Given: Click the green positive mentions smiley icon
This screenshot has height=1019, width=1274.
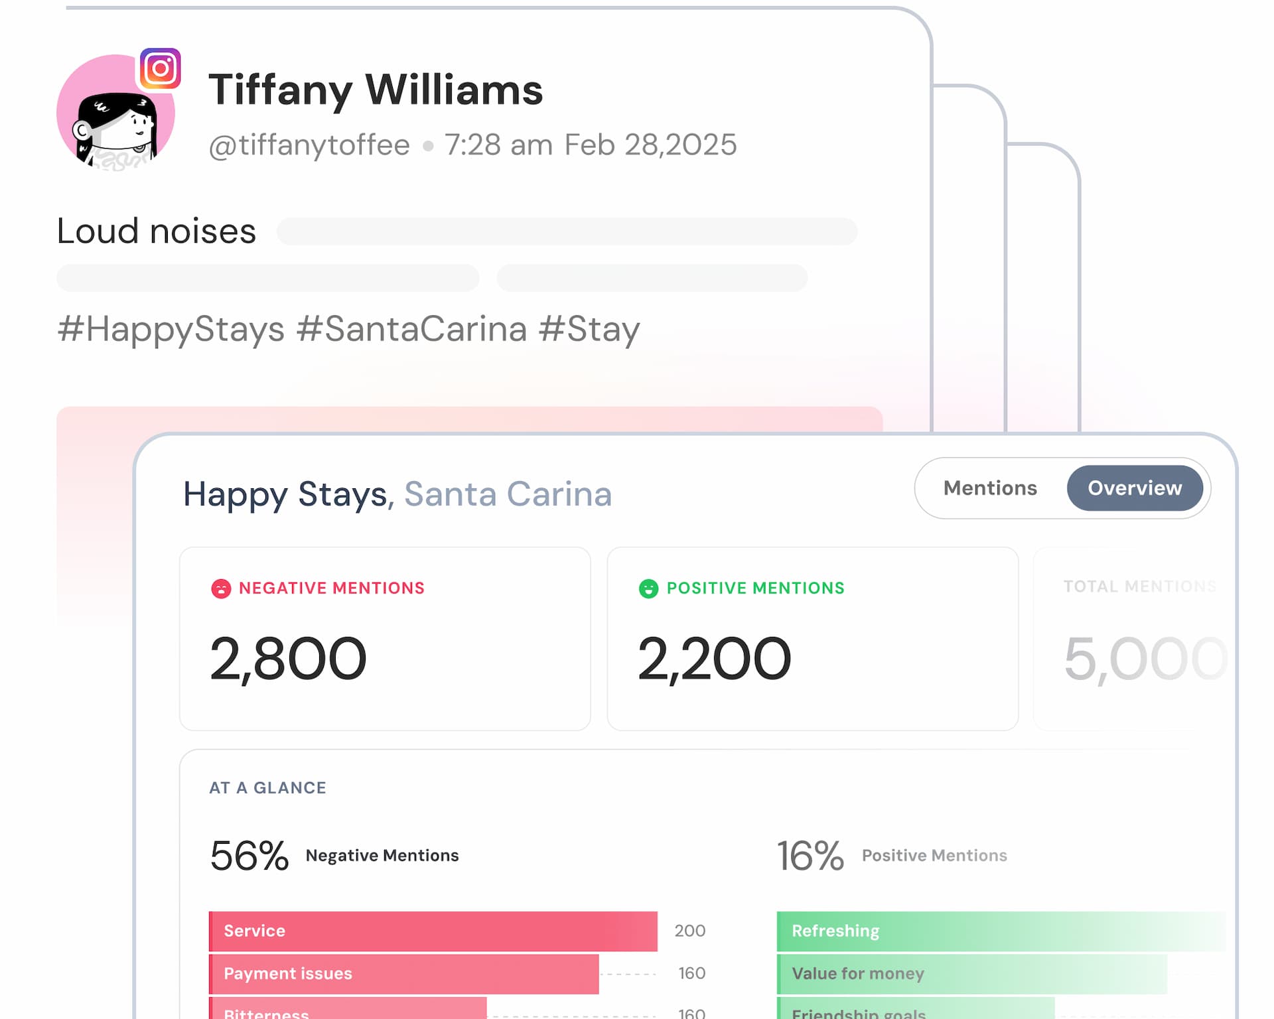Looking at the screenshot, I should pyautogui.click(x=648, y=588).
